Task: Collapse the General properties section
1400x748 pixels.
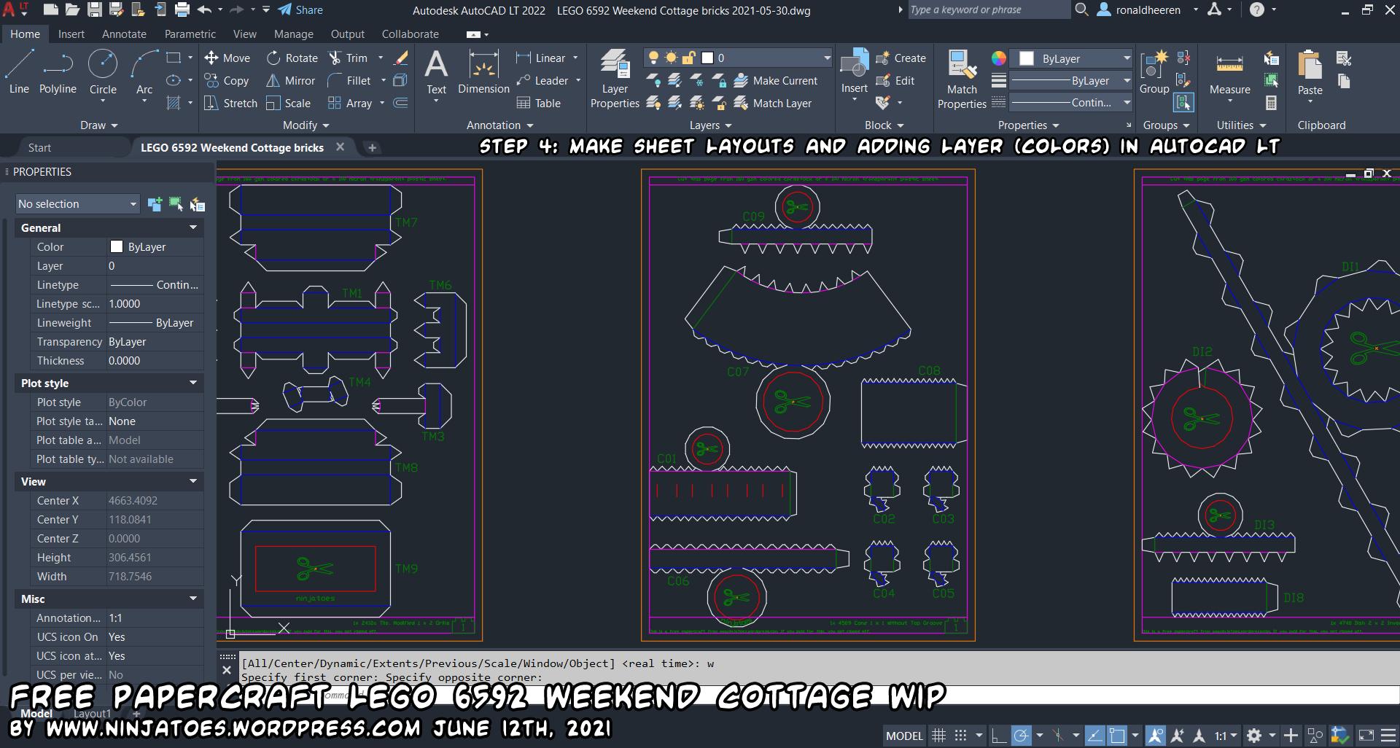Action: click(x=193, y=227)
